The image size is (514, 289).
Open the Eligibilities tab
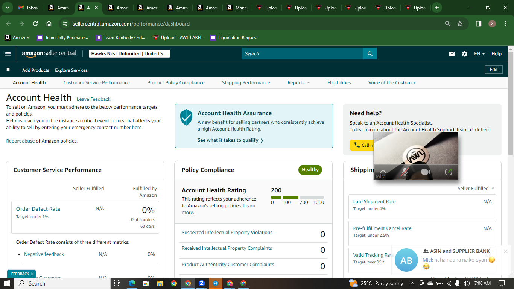(339, 83)
